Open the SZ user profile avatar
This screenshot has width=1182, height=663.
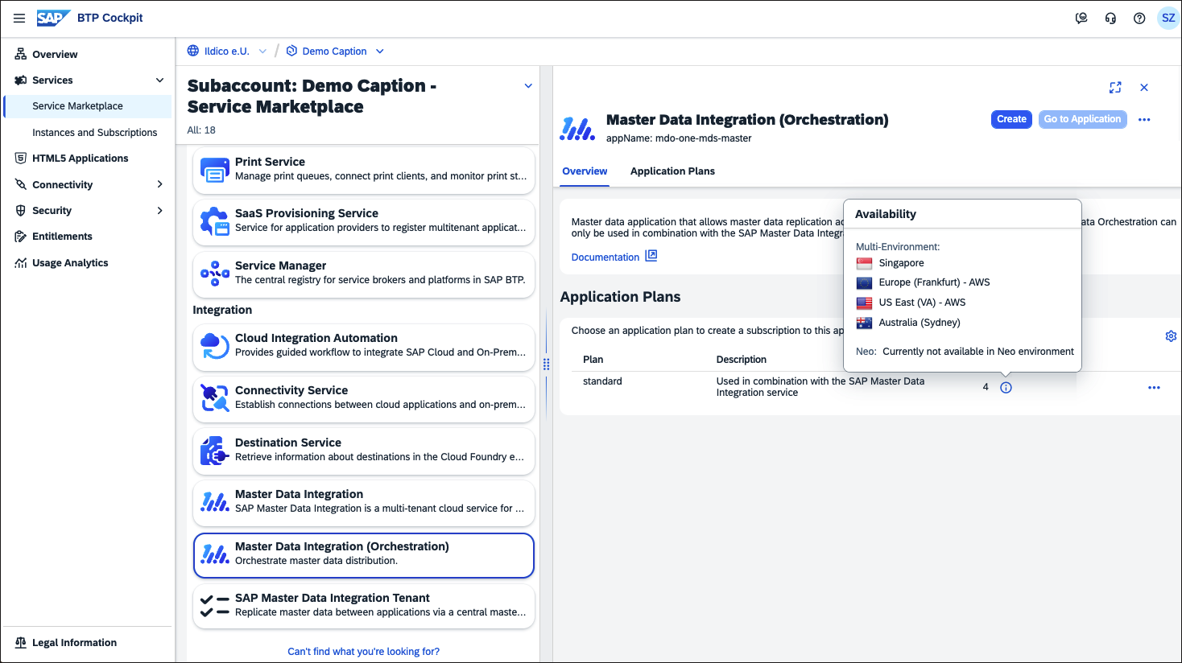(1168, 18)
